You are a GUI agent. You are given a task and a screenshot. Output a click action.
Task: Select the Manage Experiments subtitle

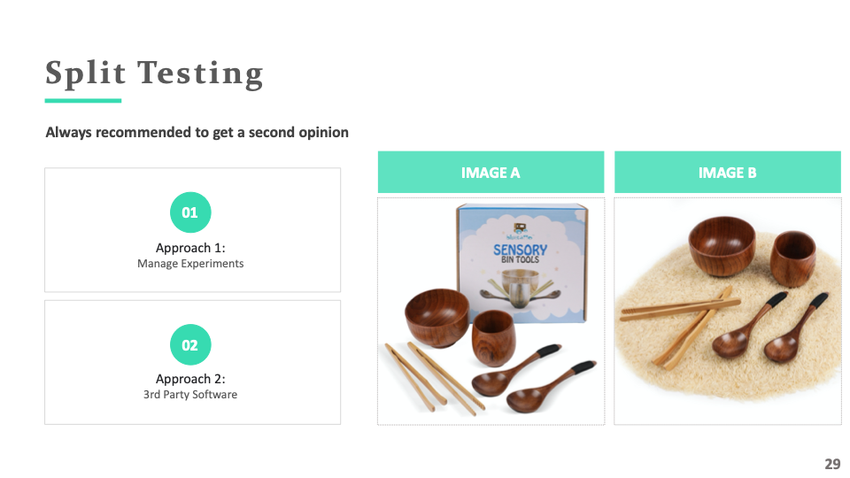click(x=190, y=264)
